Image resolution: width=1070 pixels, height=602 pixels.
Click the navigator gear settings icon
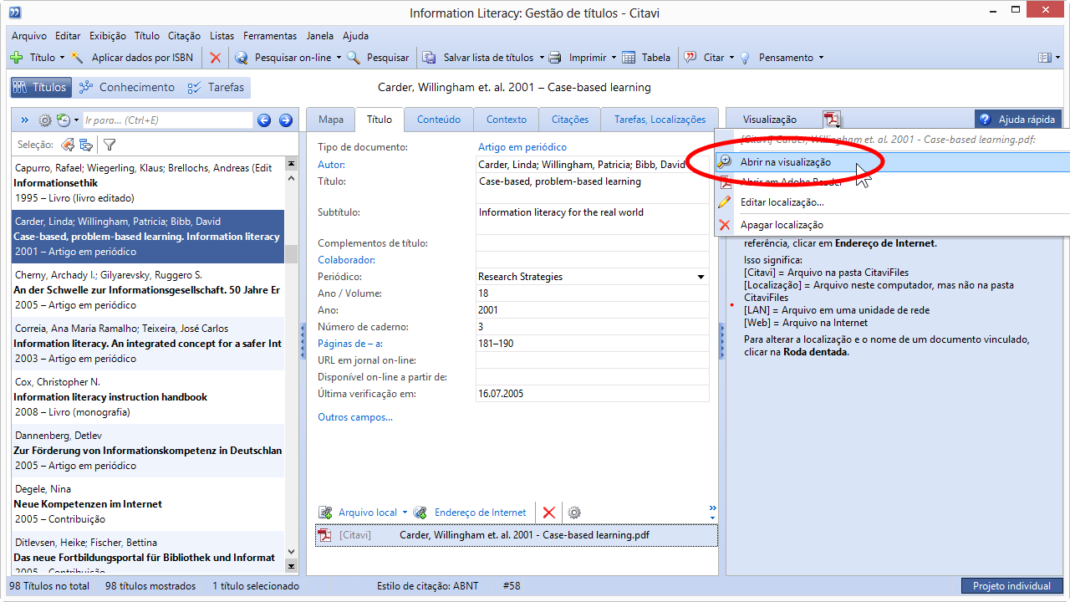click(x=45, y=120)
